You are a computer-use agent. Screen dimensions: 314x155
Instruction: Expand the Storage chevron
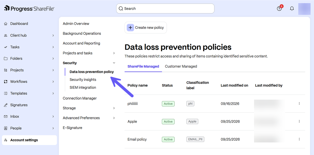click(x=114, y=108)
